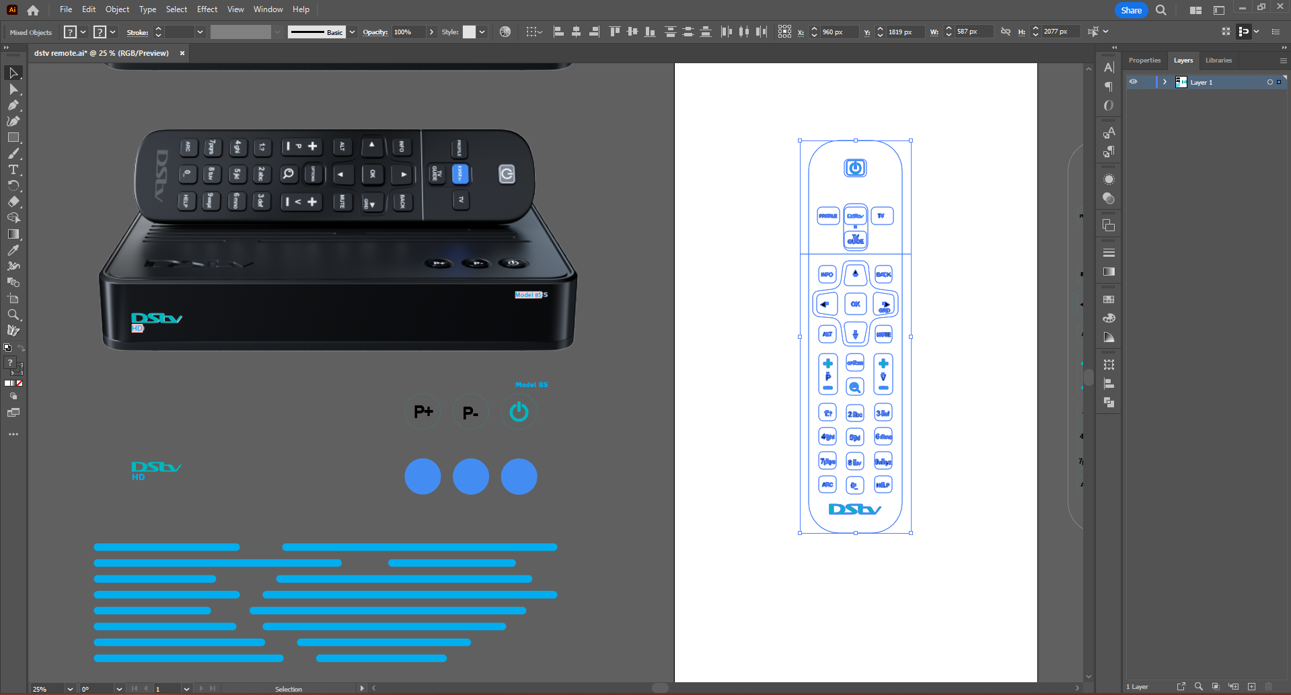Open Layers panel options menu
This screenshot has width=1291, height=695.
pyautogui.click(x=1283, y=60)
